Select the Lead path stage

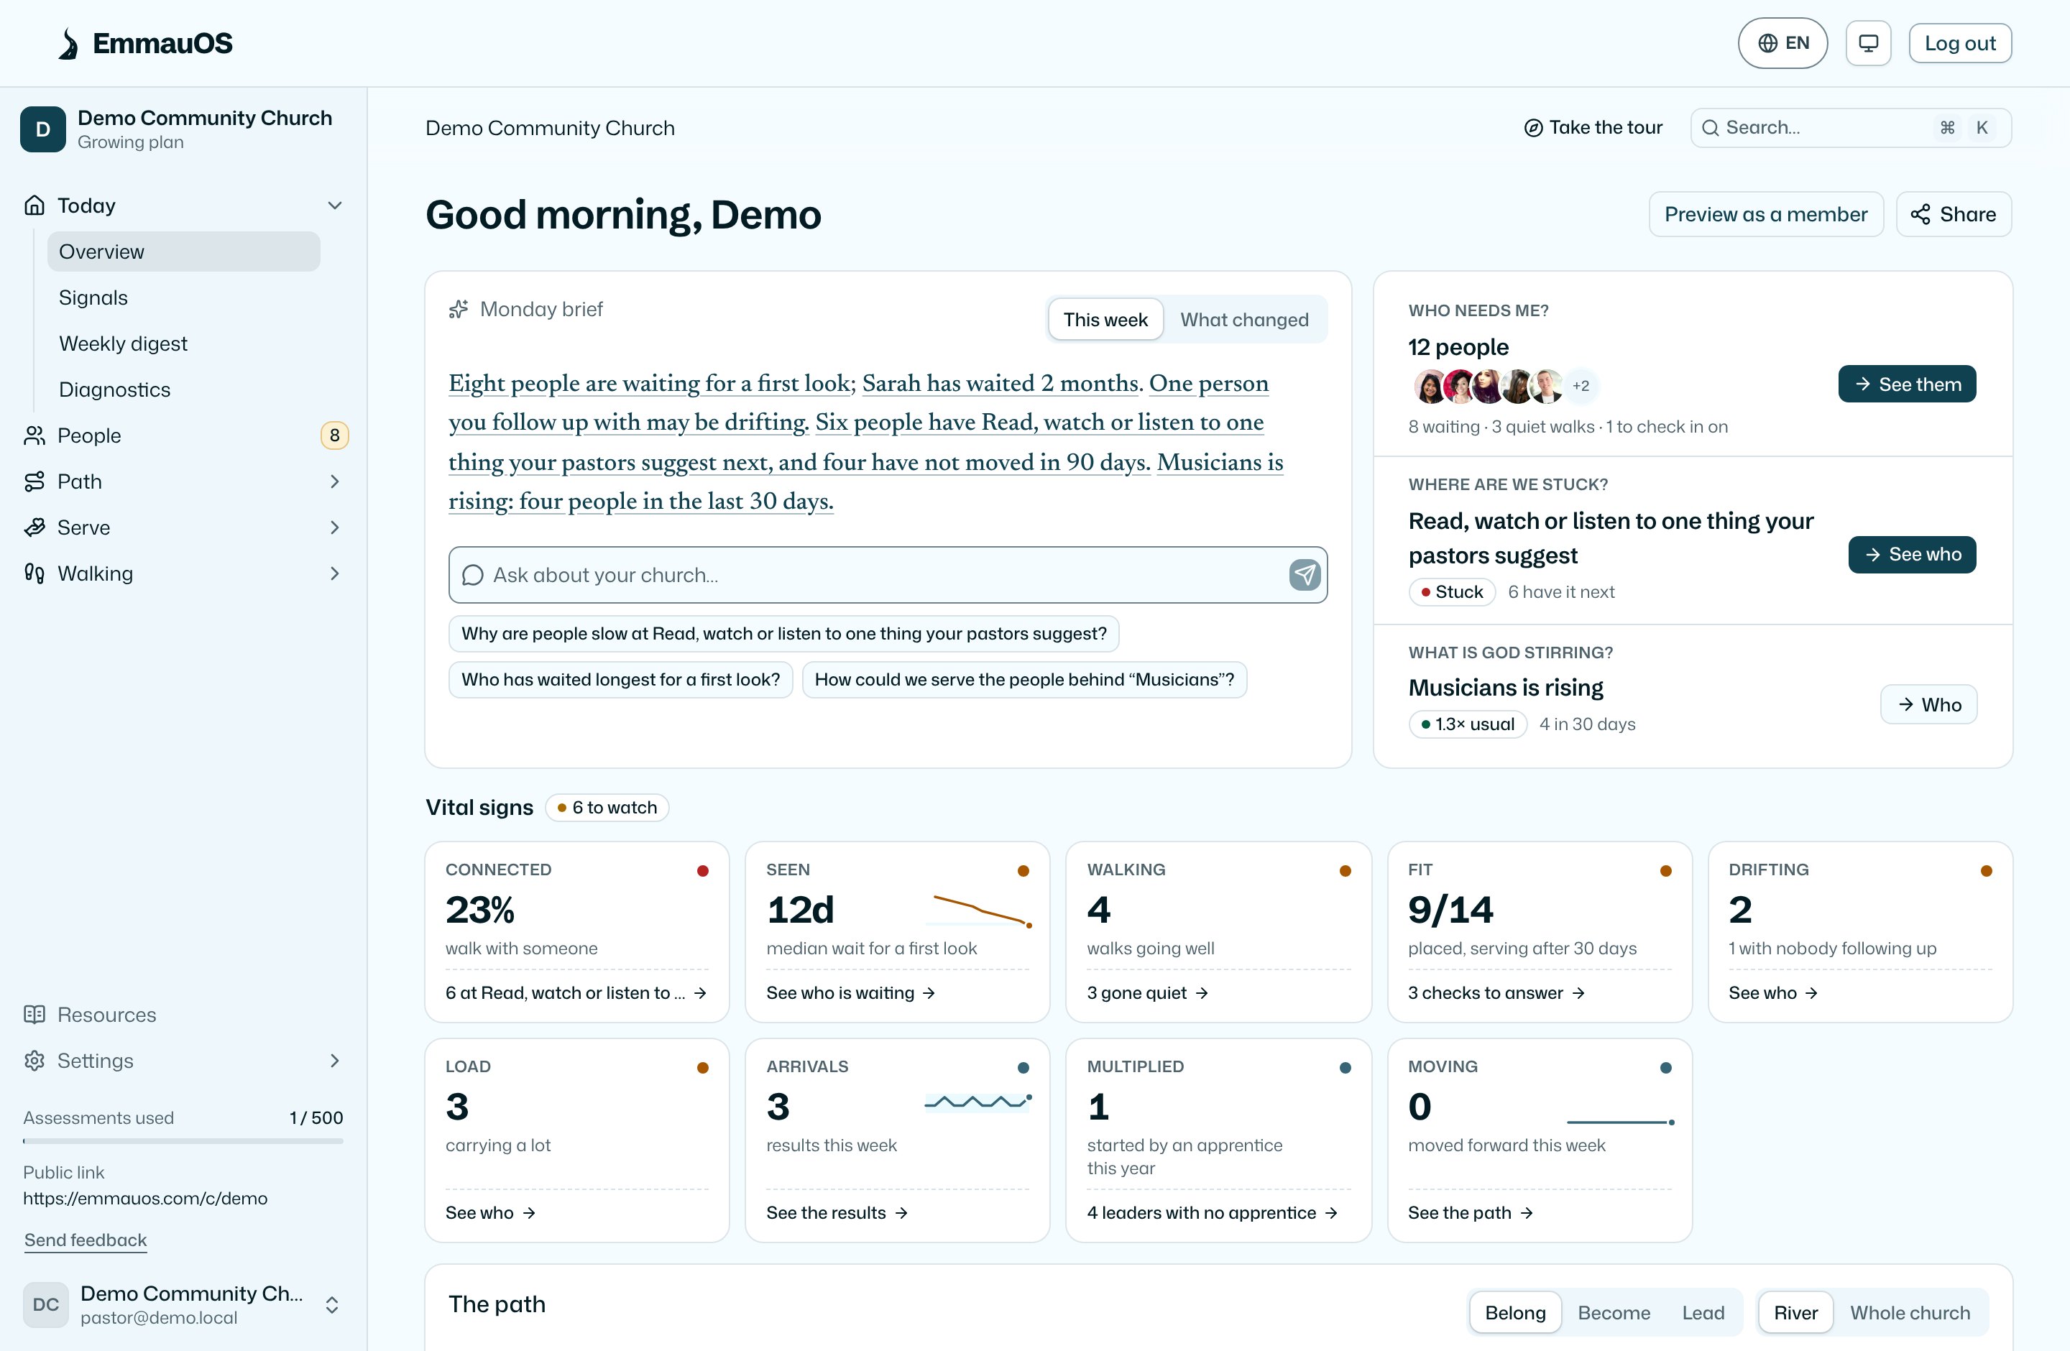[x=1703, y=1313]
